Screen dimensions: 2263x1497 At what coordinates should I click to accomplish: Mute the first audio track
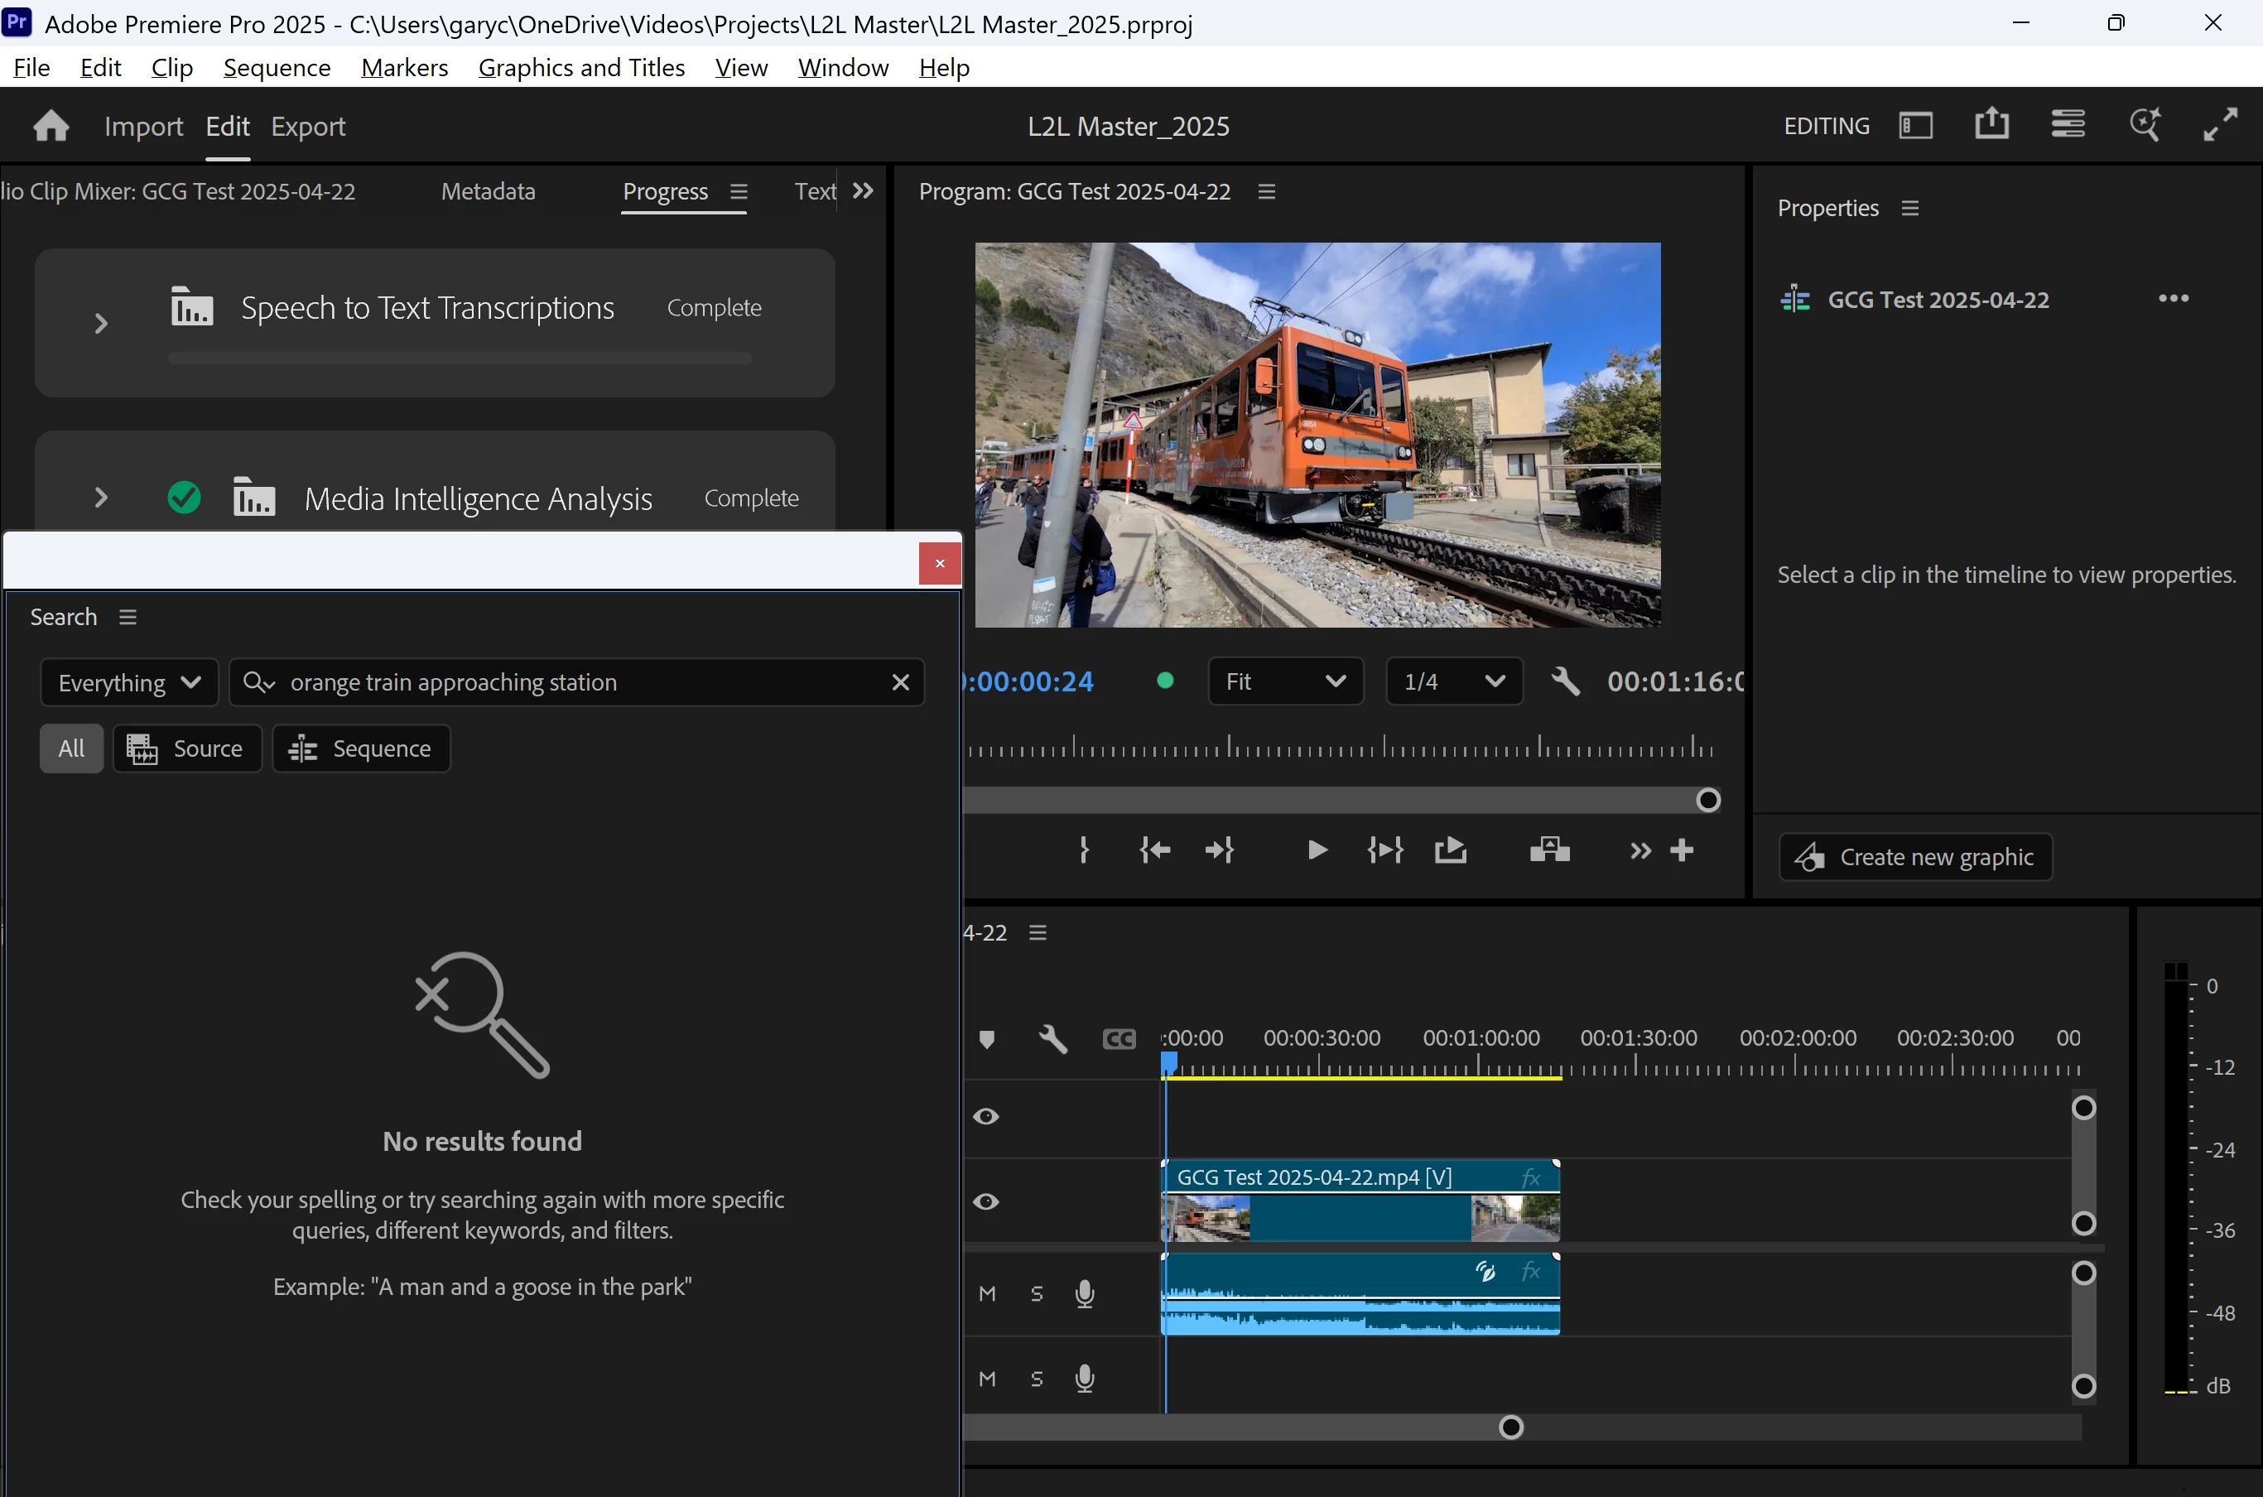pos(987,1293)
